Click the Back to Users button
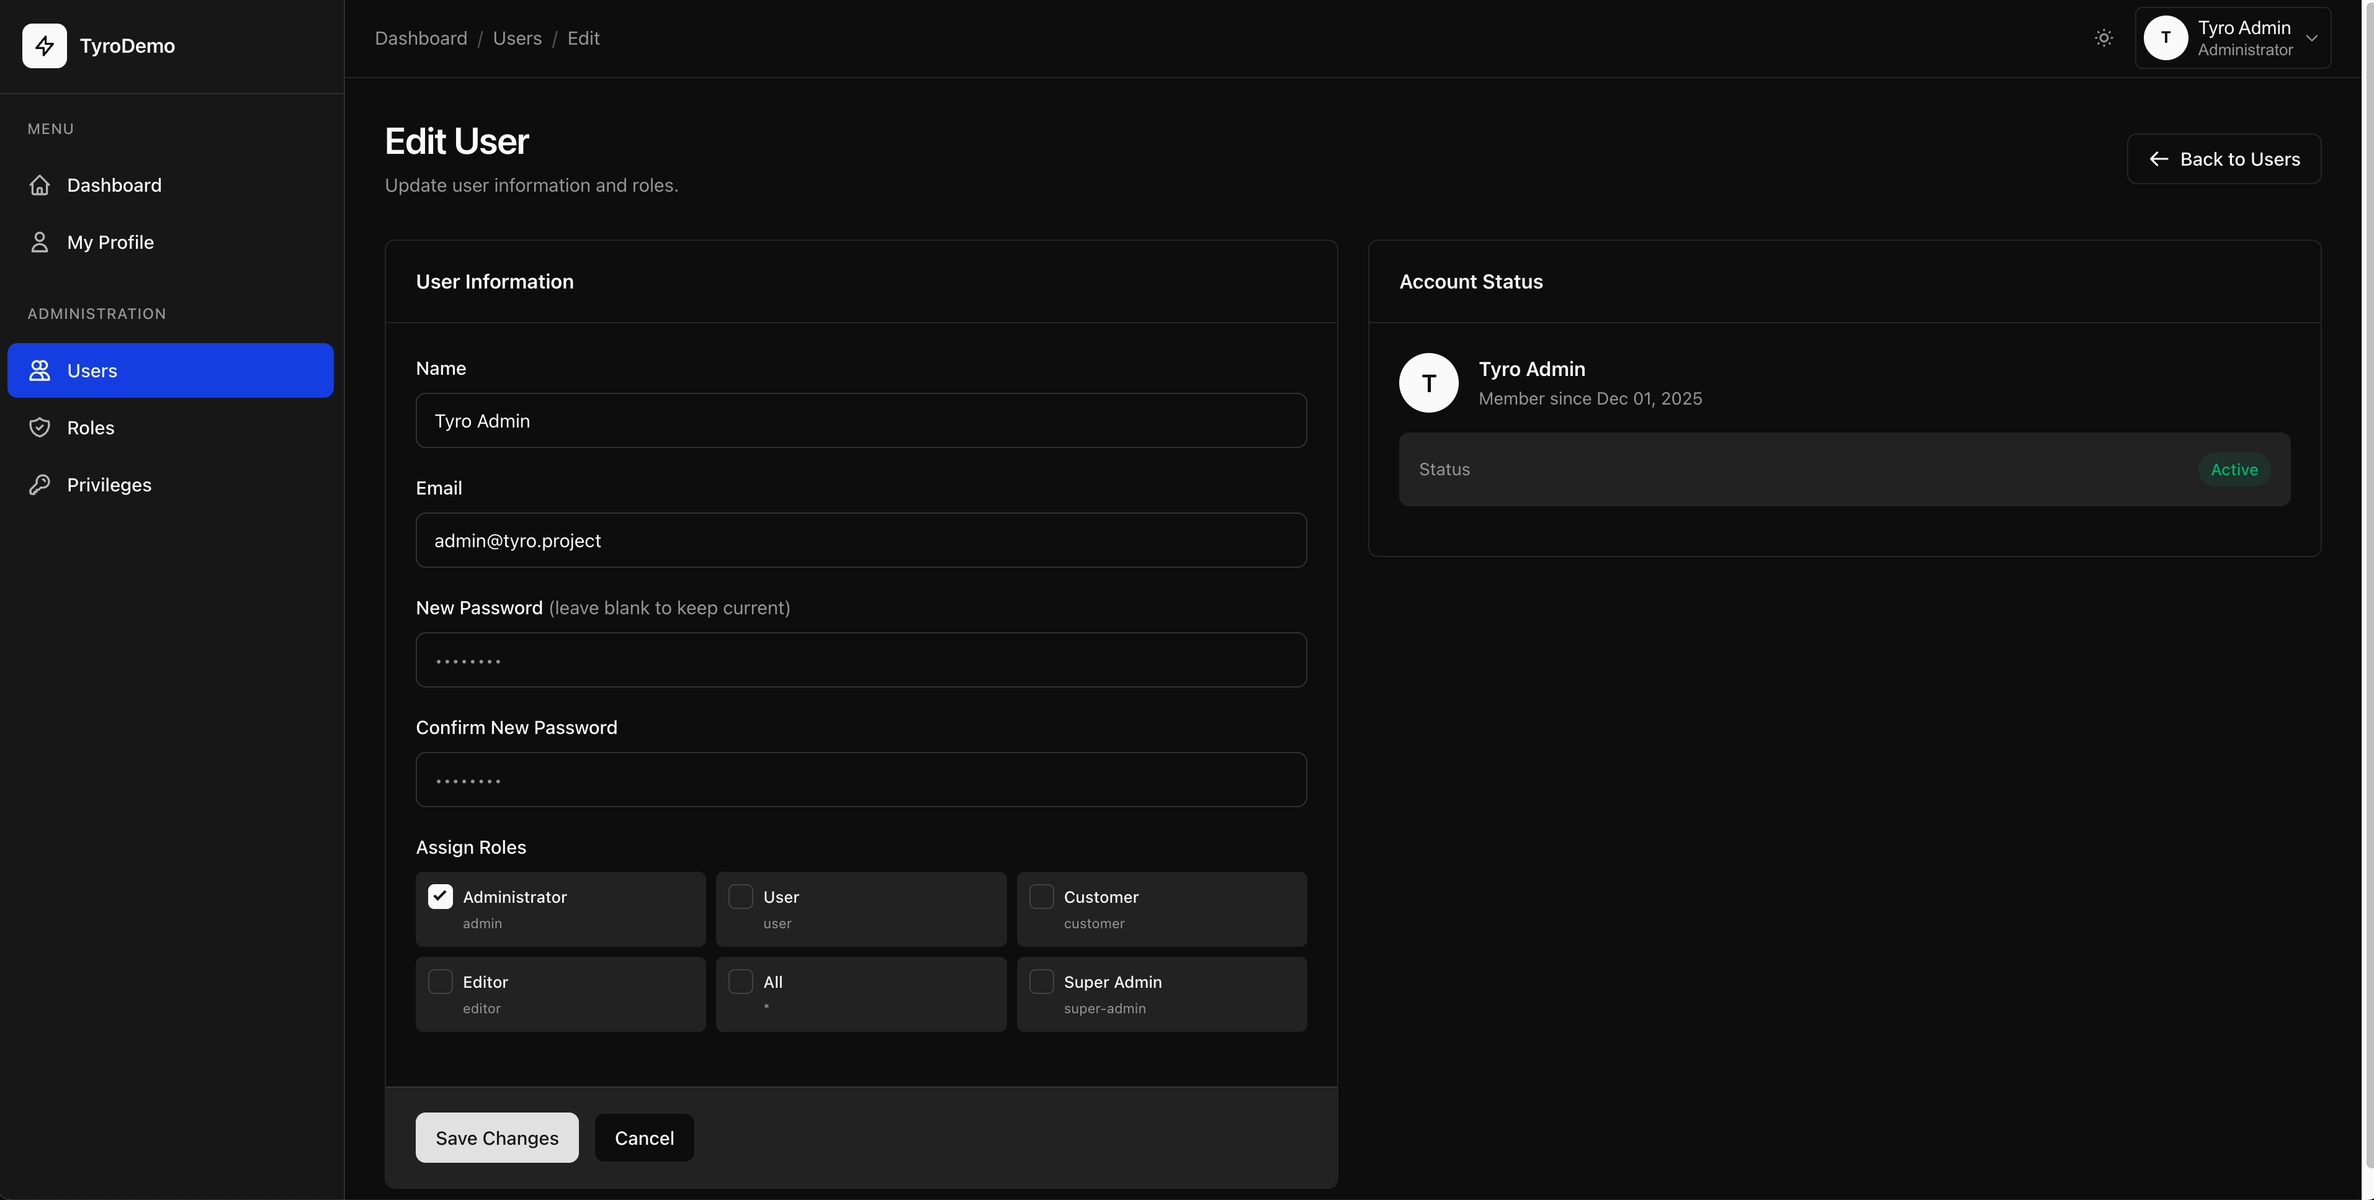This screenshot has height=1200, width=2374. point(2223,159)
